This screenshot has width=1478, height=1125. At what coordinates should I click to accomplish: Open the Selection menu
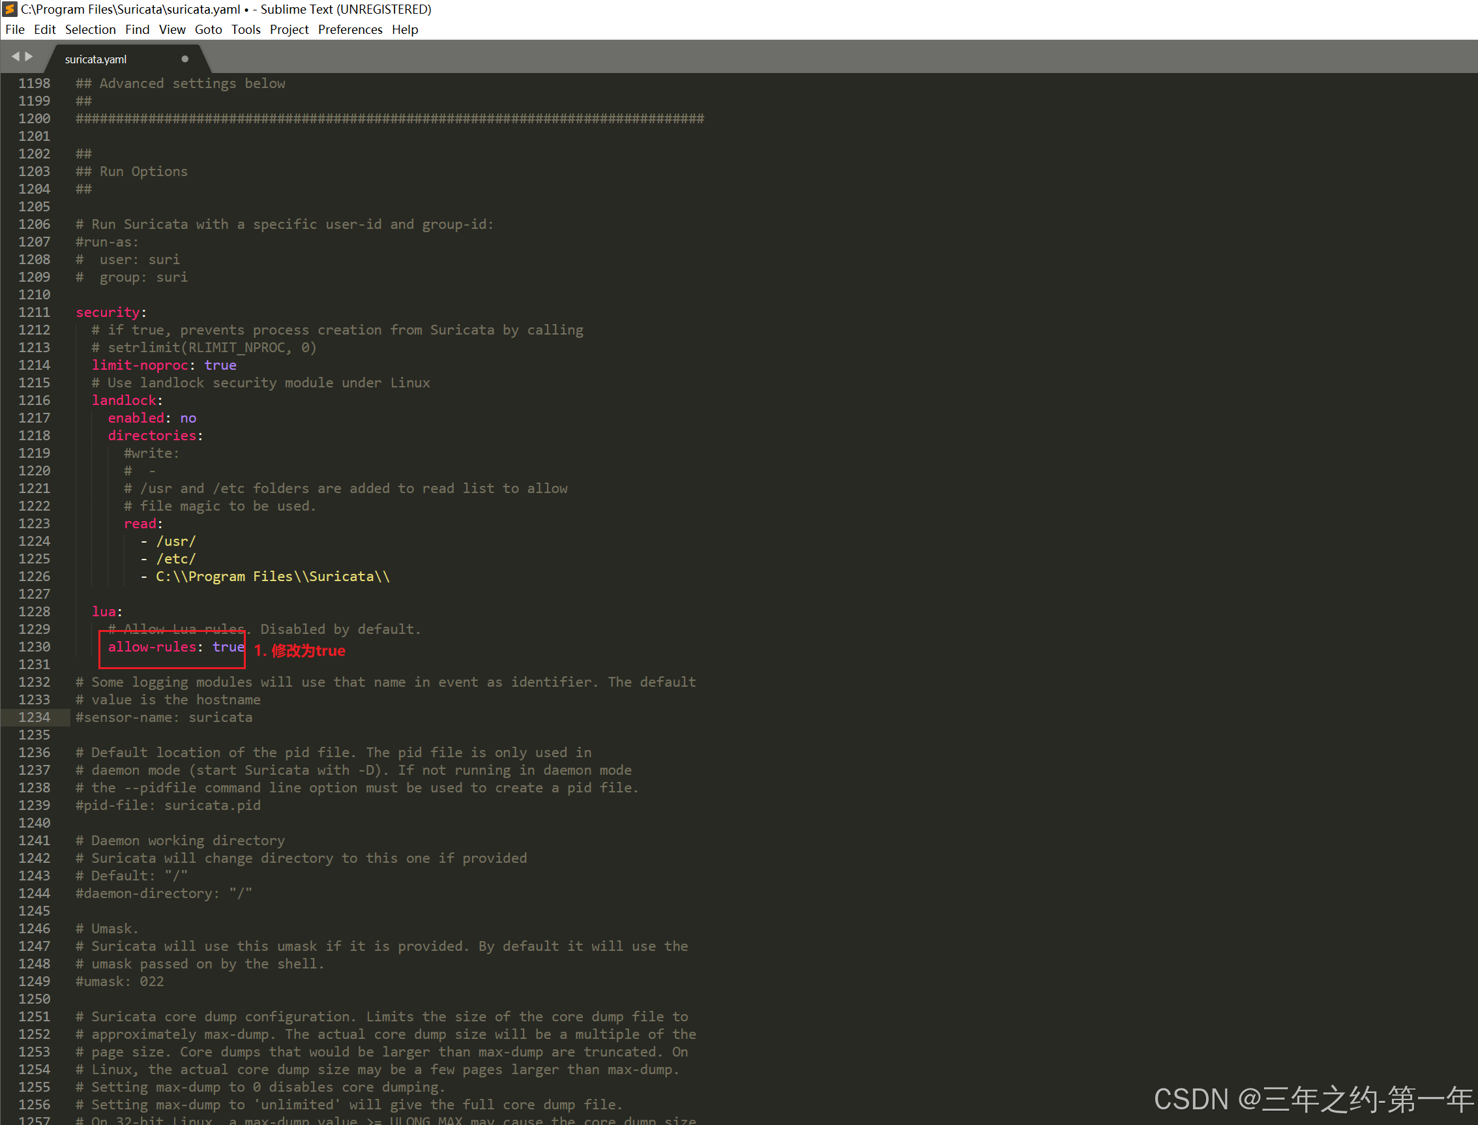91,29
